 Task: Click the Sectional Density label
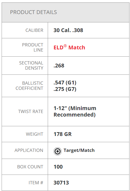click(31, 65)
